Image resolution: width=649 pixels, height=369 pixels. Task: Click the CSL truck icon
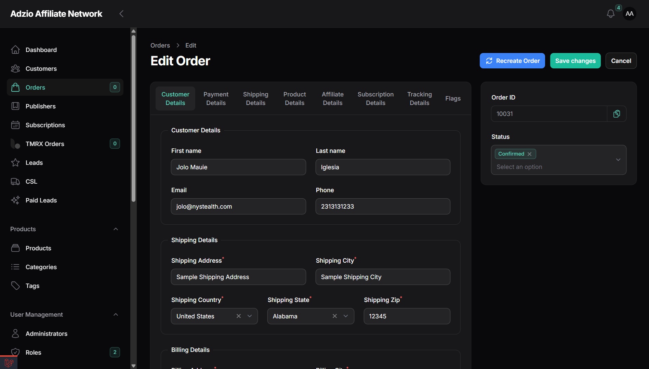(15, 182)
